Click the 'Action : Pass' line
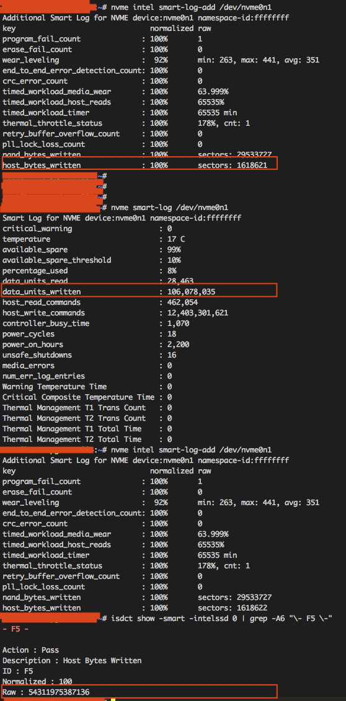346x701 pixels. click(x=30, y=650)
